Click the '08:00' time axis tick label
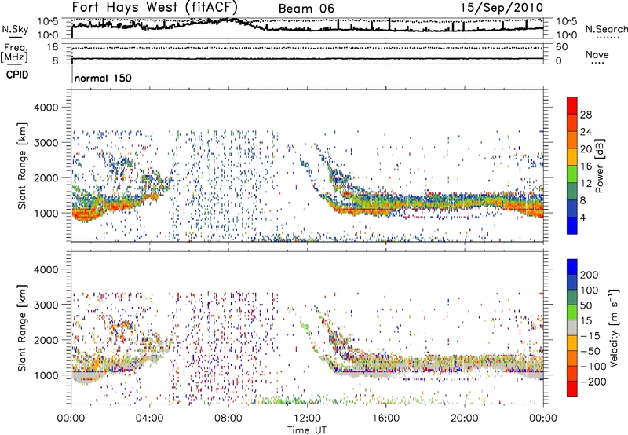Screen dimensions: 628x435 pos(228,419)
